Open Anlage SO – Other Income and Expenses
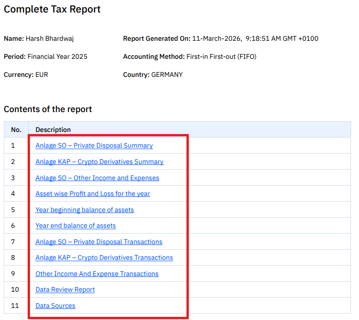 pos(97,178)
